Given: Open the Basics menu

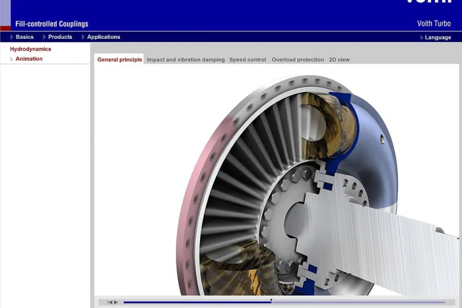Looking at the screenshot, I should click(x=24, y=37).
